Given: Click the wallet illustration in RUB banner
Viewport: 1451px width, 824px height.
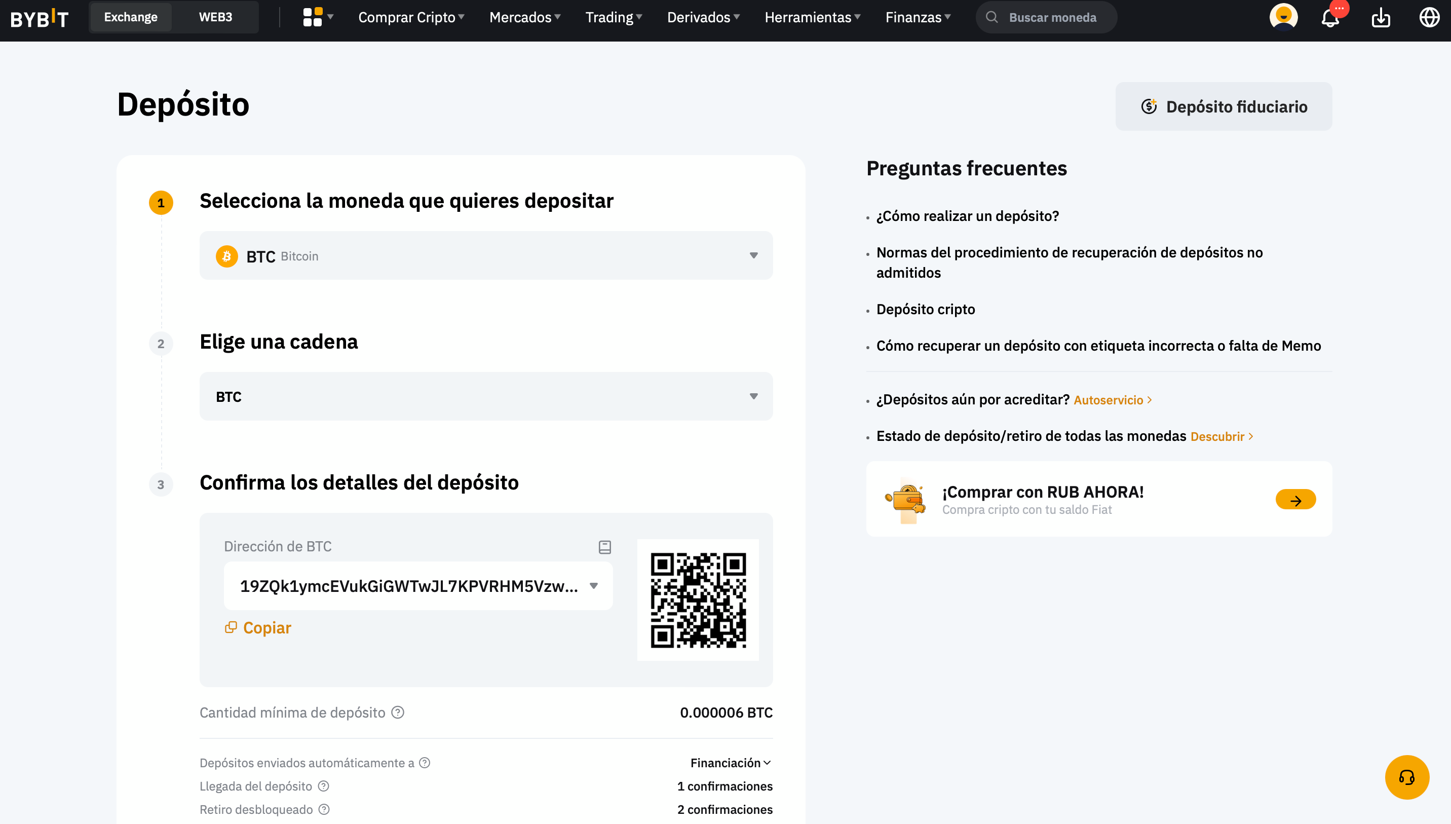Looking at the screenshot, I should (905, 500).
